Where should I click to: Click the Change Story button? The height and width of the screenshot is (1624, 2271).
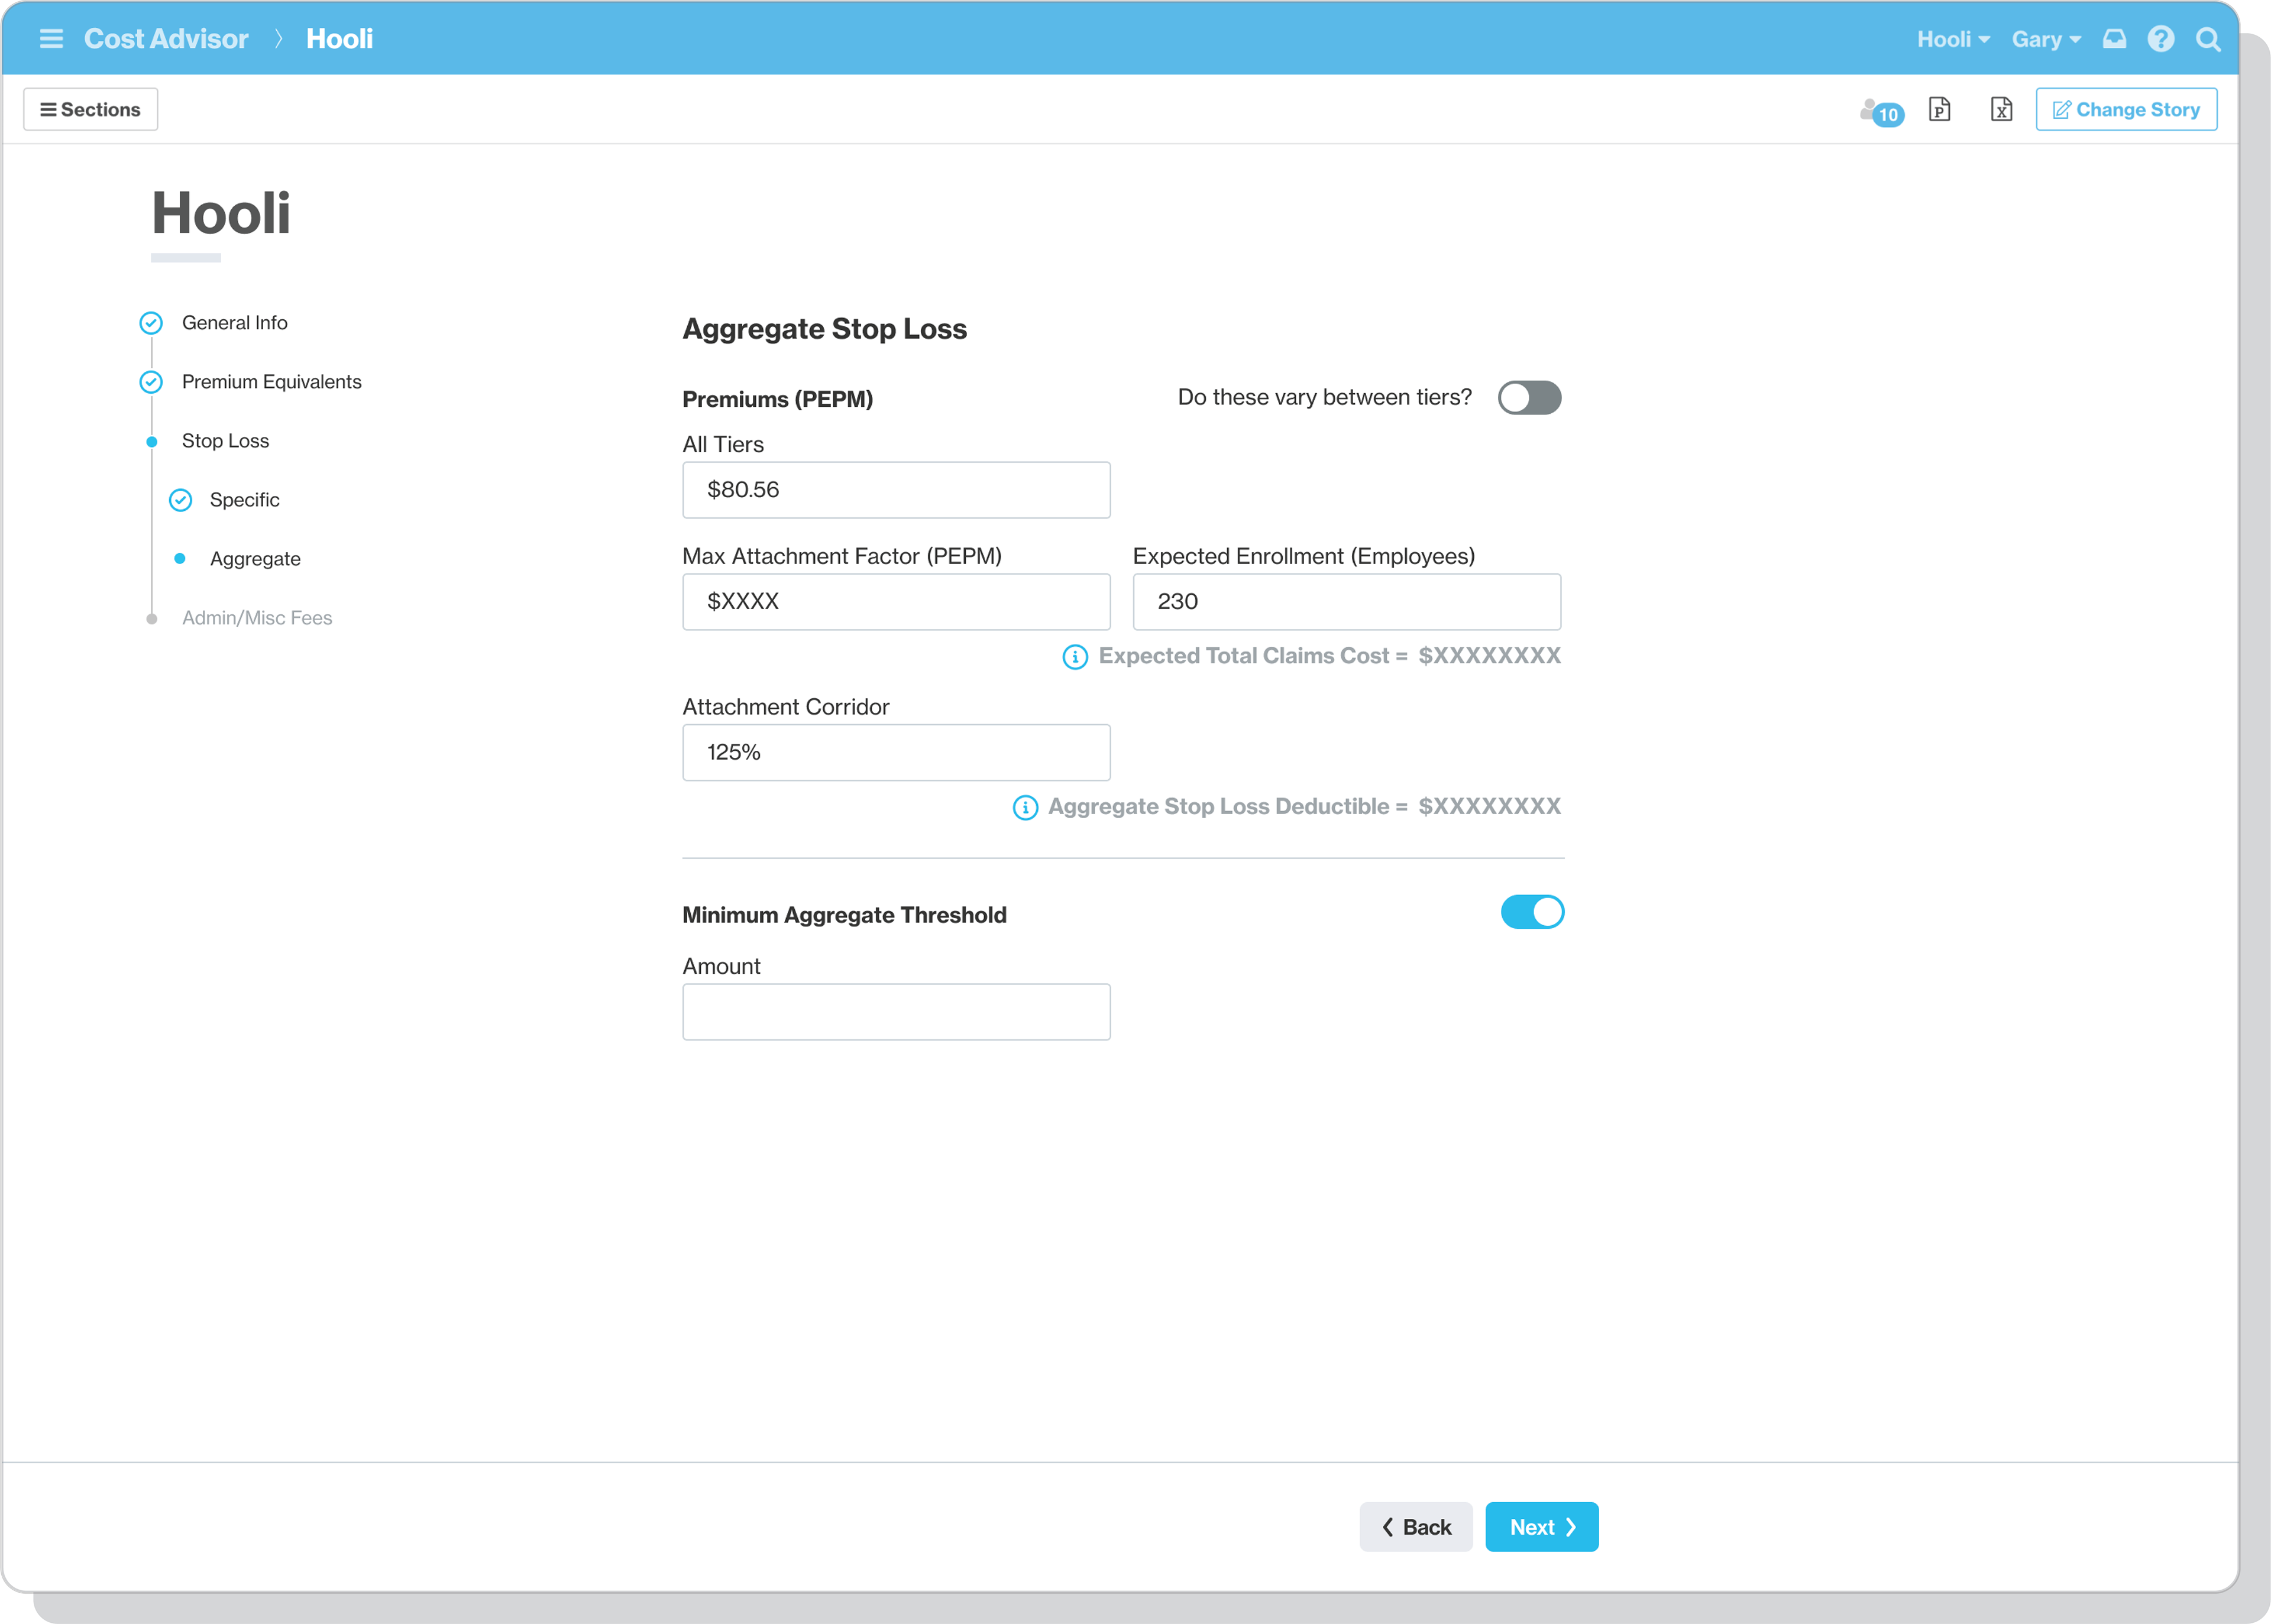click(x=2126, y=110)
